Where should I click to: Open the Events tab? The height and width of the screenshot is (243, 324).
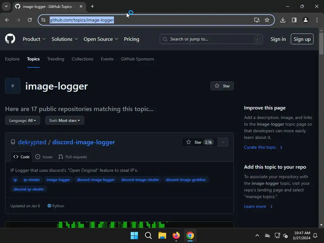click(107, 59)
